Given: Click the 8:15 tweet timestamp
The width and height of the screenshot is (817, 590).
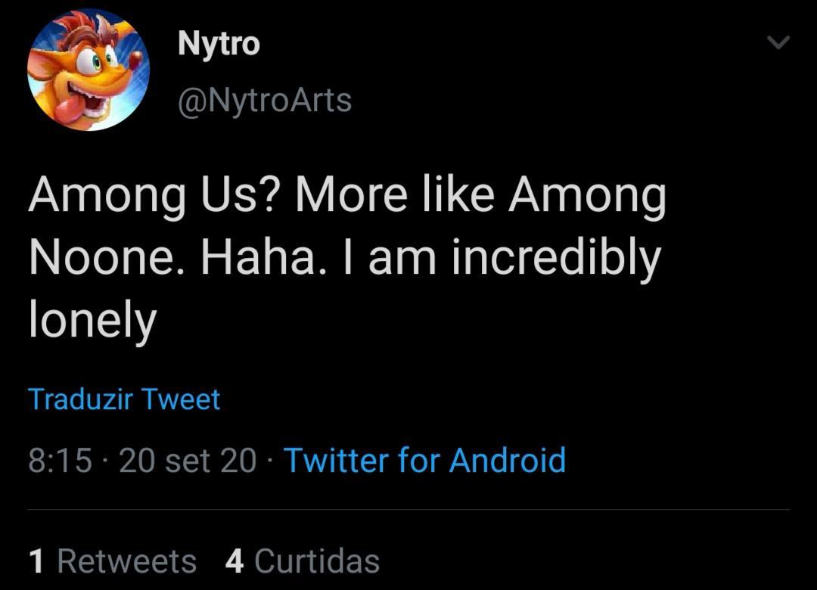Looking at the screenshot, I should point(60,460).
